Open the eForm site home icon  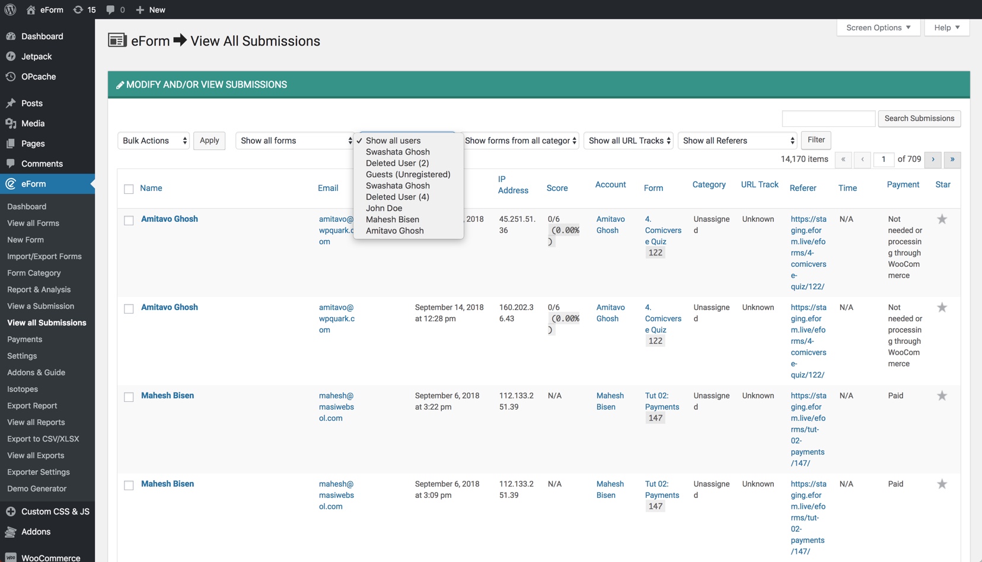(31, 9)
